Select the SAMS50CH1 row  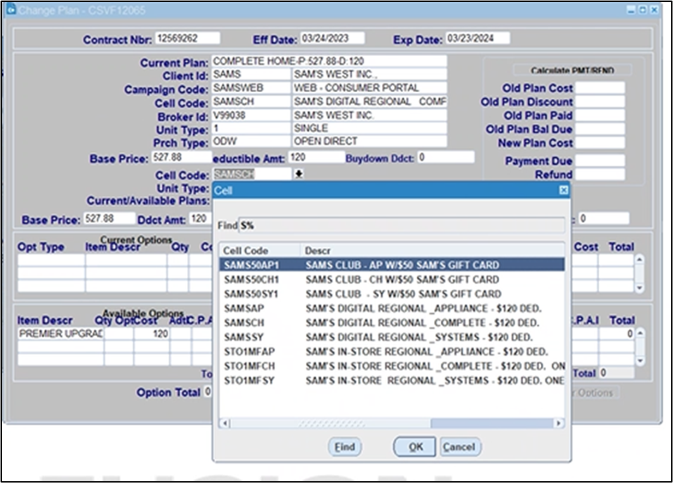[391, 279]
